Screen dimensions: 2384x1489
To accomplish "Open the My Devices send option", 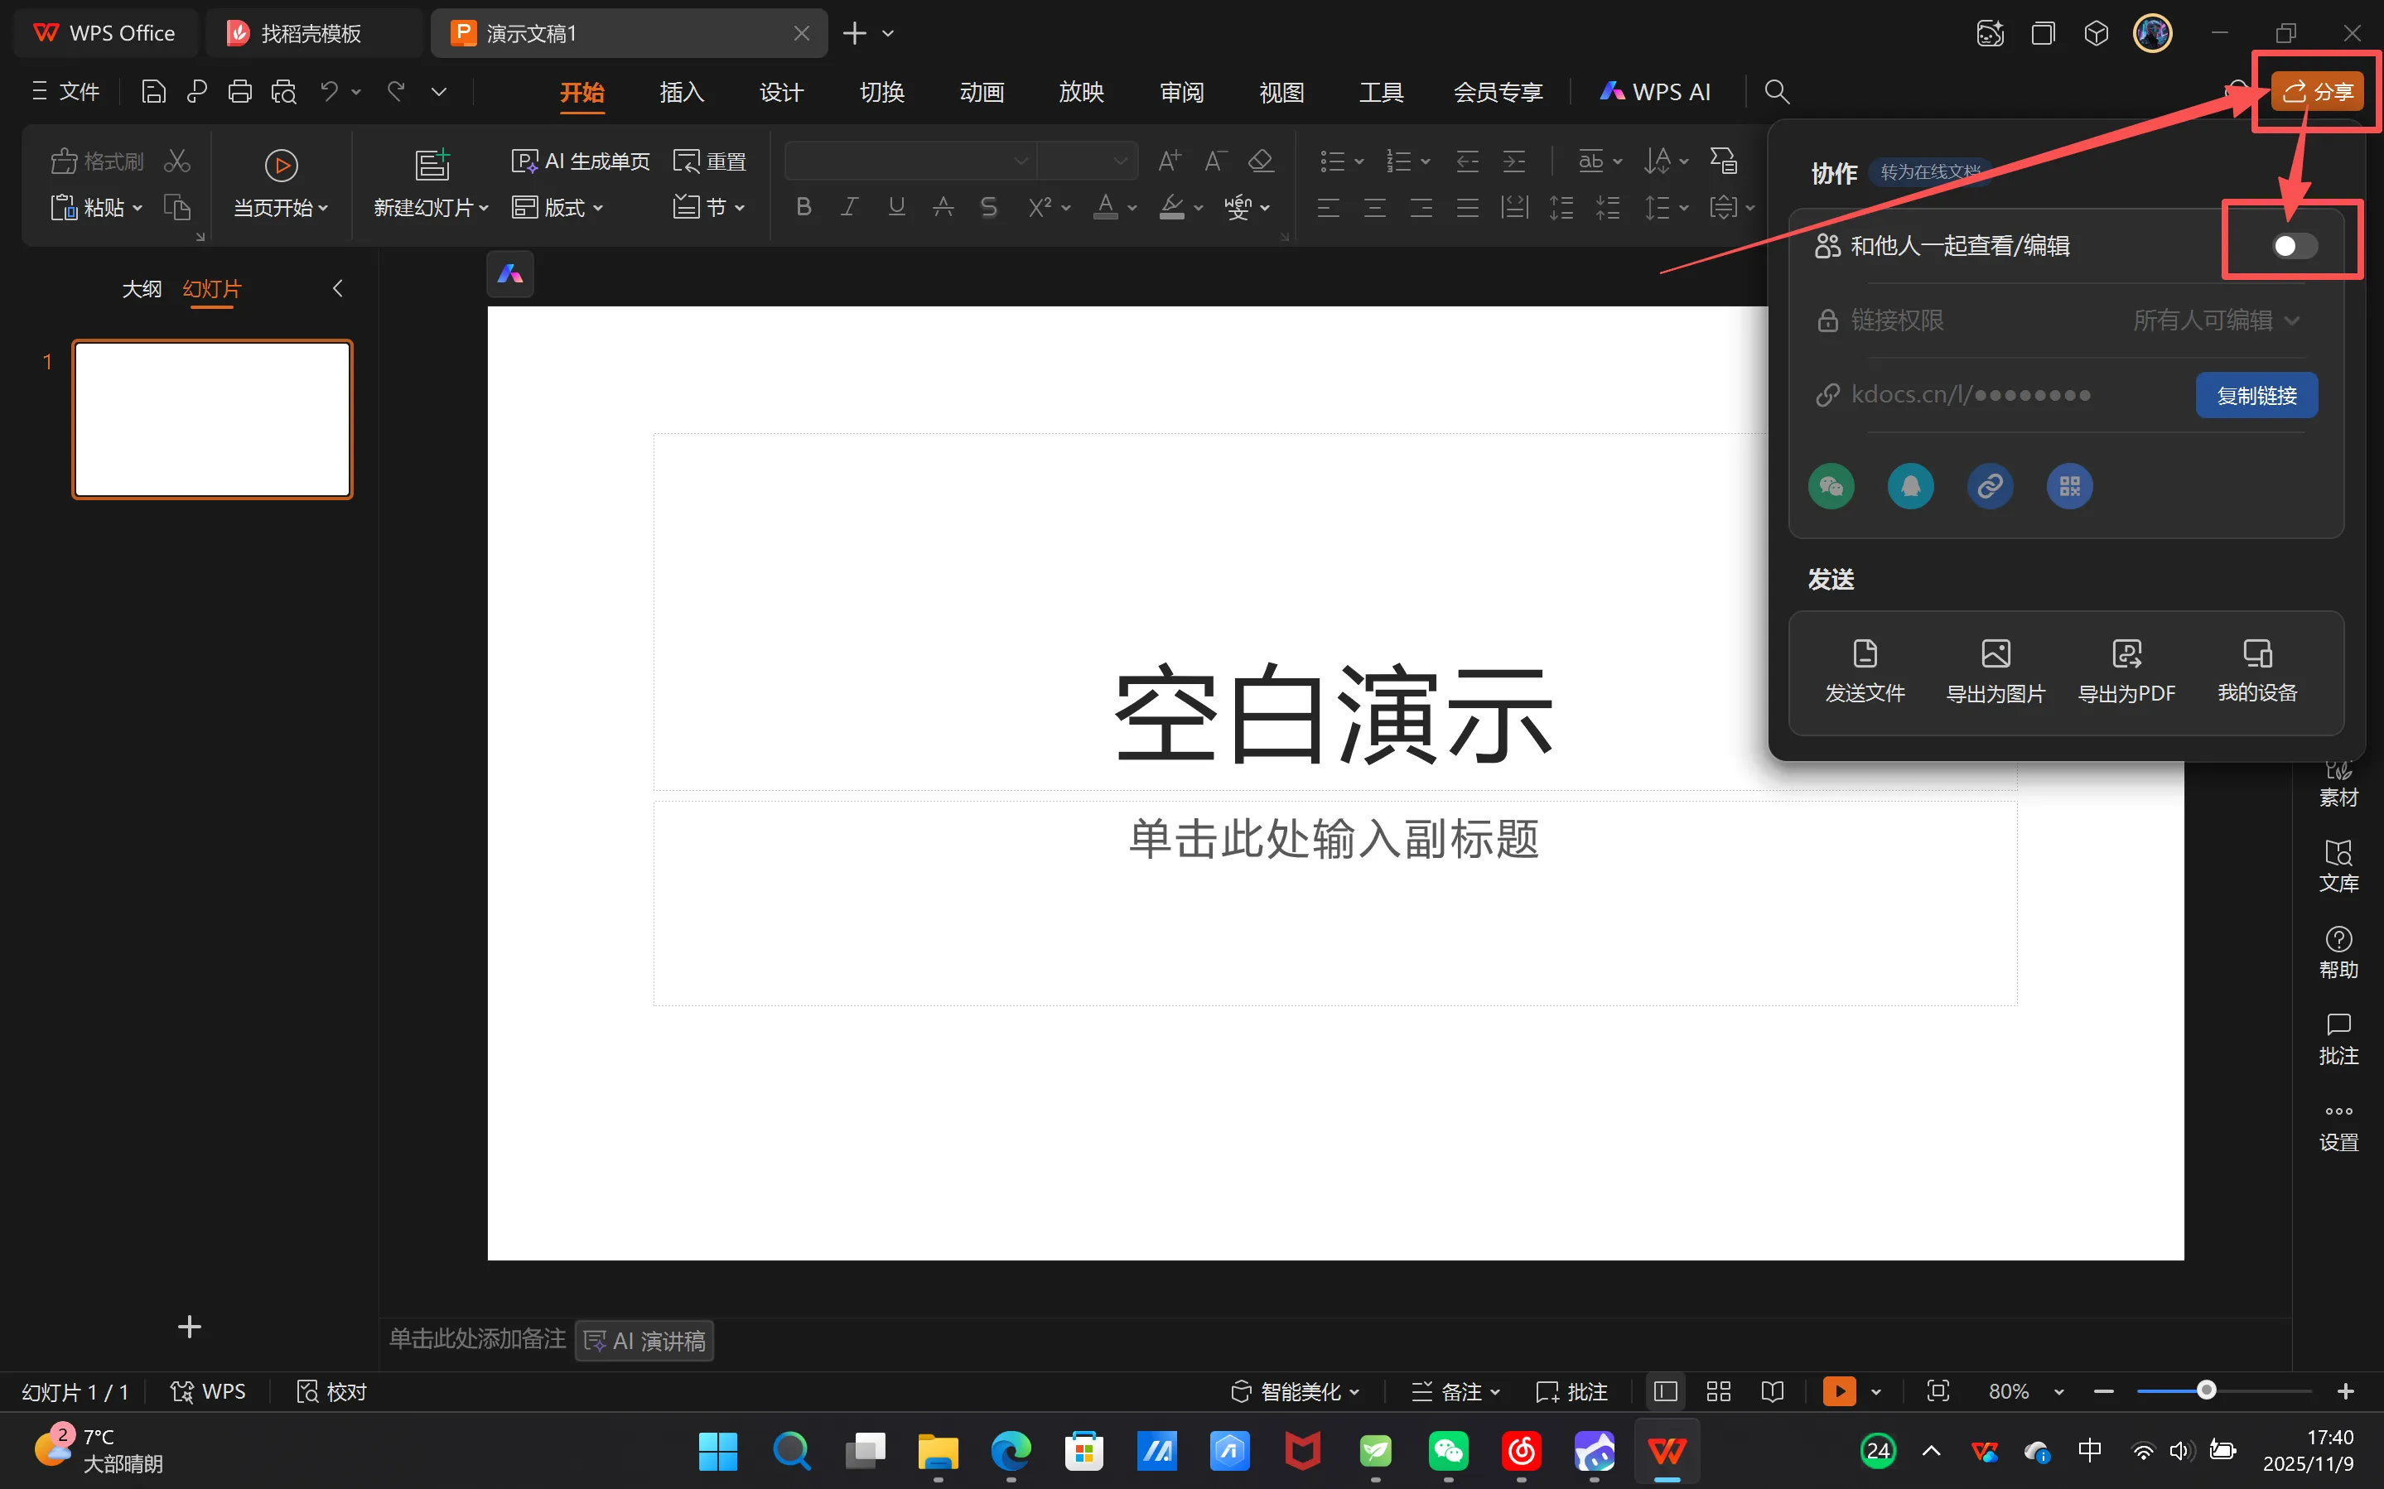I will (2257, 670).
